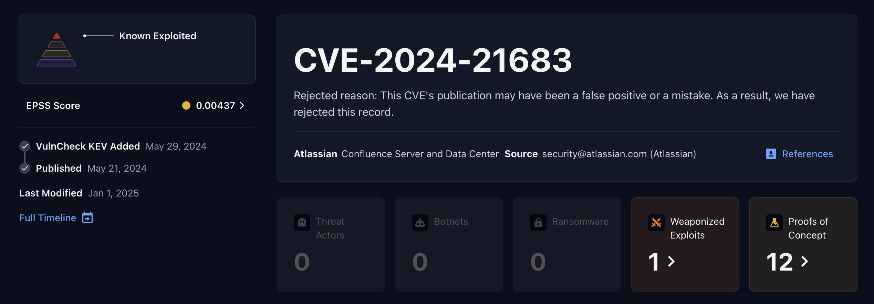Toggle the VulnCheck KEV Added checkmark
The width and height of the screenshot is (874, 304).
pyautogui.click(x=24, y=146)
